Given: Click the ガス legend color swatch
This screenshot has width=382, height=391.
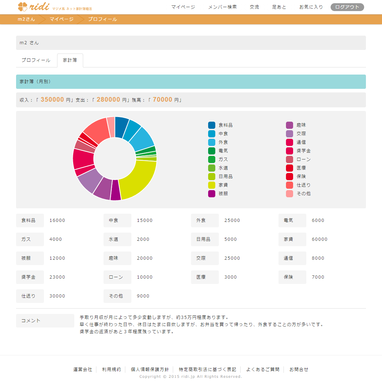Looking at the screenshot, I should [x=212, y=159].
